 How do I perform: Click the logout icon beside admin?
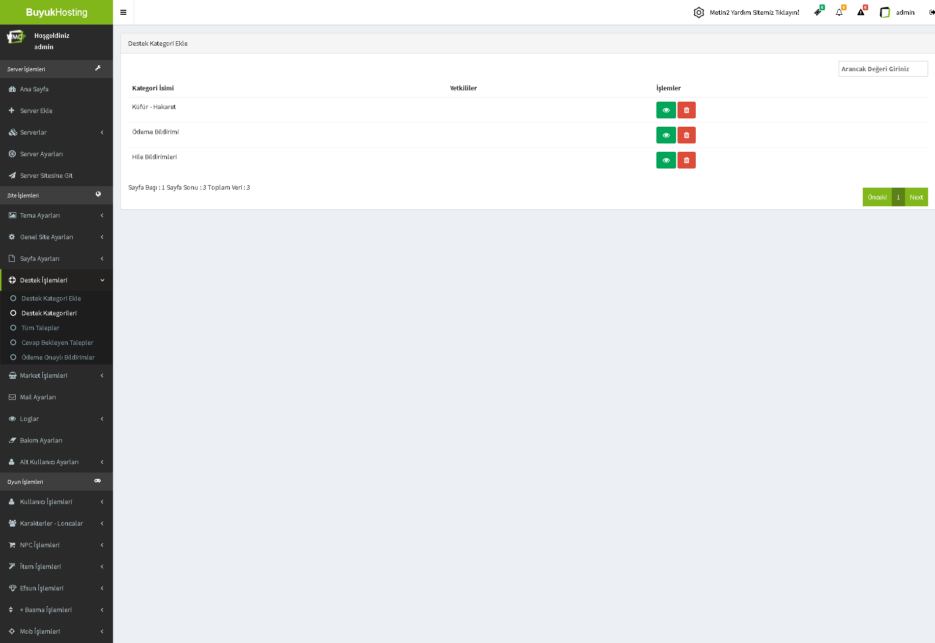click(x=931, y=12)
